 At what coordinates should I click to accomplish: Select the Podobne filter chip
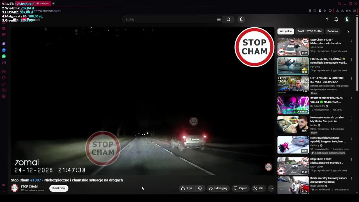(333, 31)
